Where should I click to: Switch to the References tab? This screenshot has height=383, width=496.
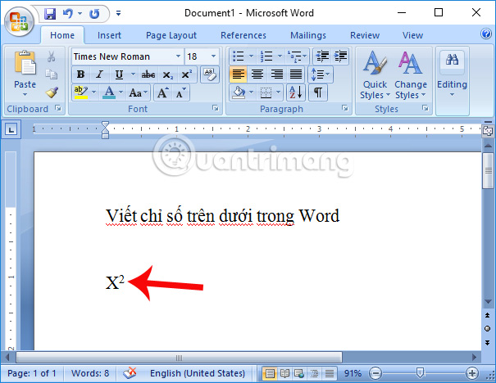pos(243,35)
